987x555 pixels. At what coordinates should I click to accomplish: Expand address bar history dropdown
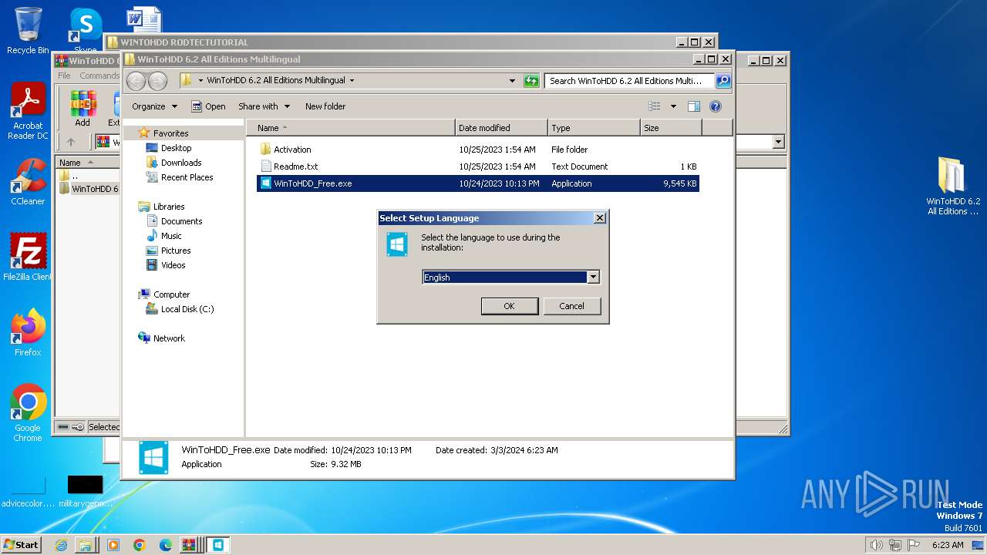coord(512,80)
